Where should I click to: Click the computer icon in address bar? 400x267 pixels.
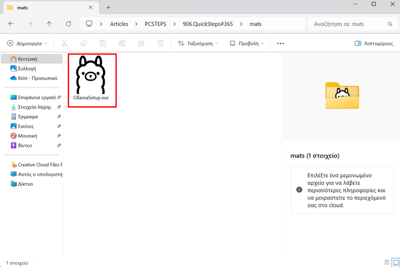click(x=89, y=23)
